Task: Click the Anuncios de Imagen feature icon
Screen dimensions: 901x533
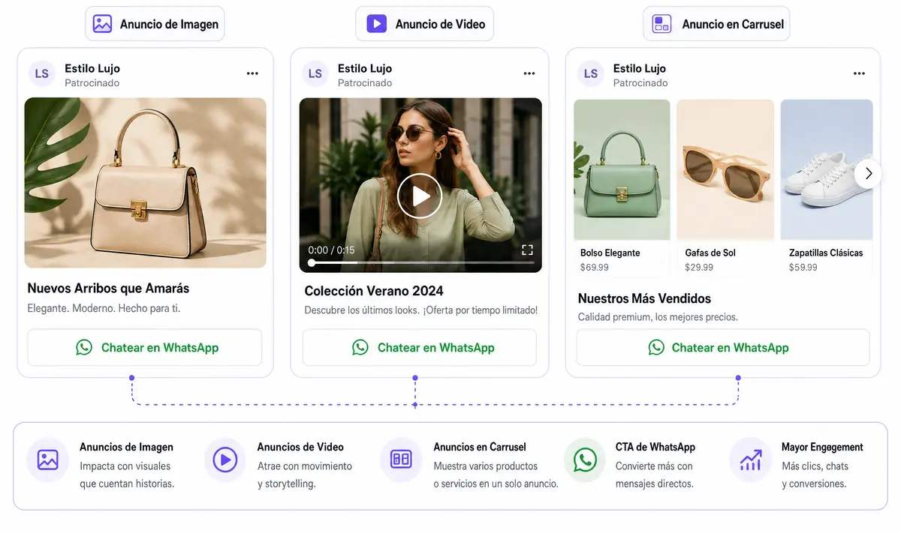Action: 48,460
